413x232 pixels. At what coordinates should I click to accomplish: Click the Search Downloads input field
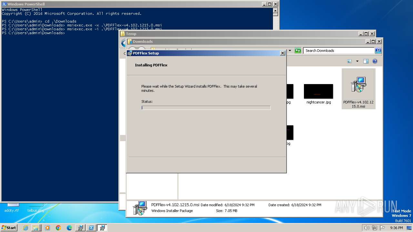click(x=339, y=51)
